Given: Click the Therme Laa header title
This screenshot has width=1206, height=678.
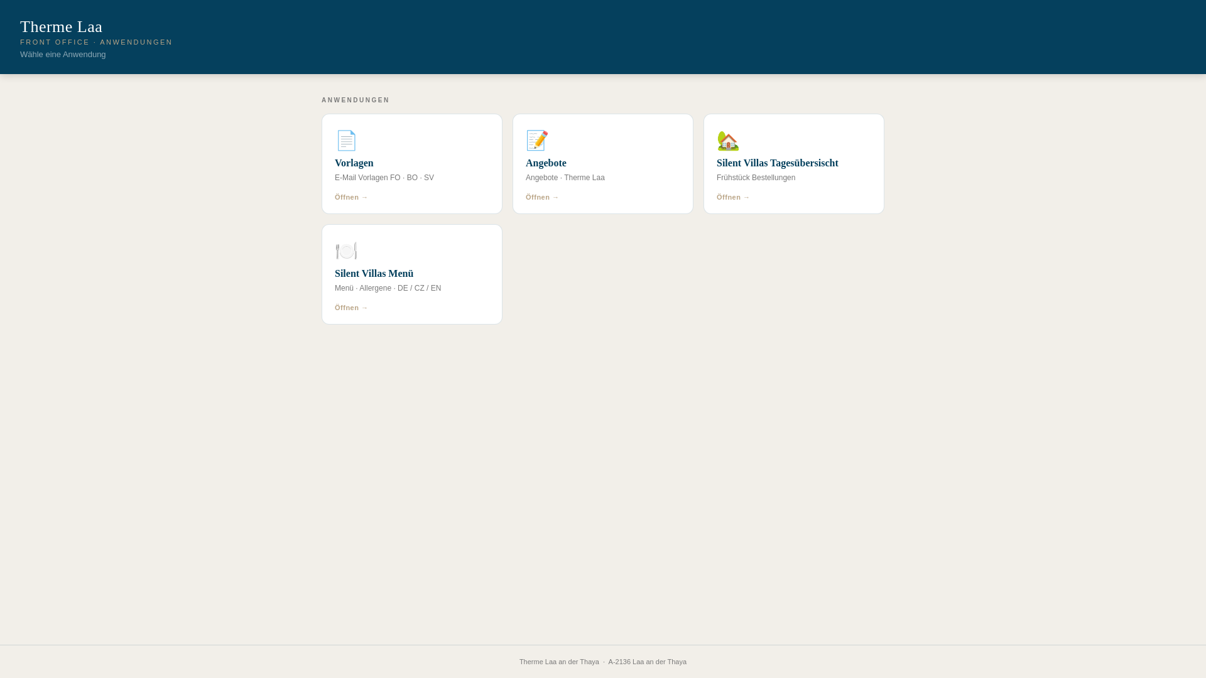Looking at the screenshot, I should [61, 27].
